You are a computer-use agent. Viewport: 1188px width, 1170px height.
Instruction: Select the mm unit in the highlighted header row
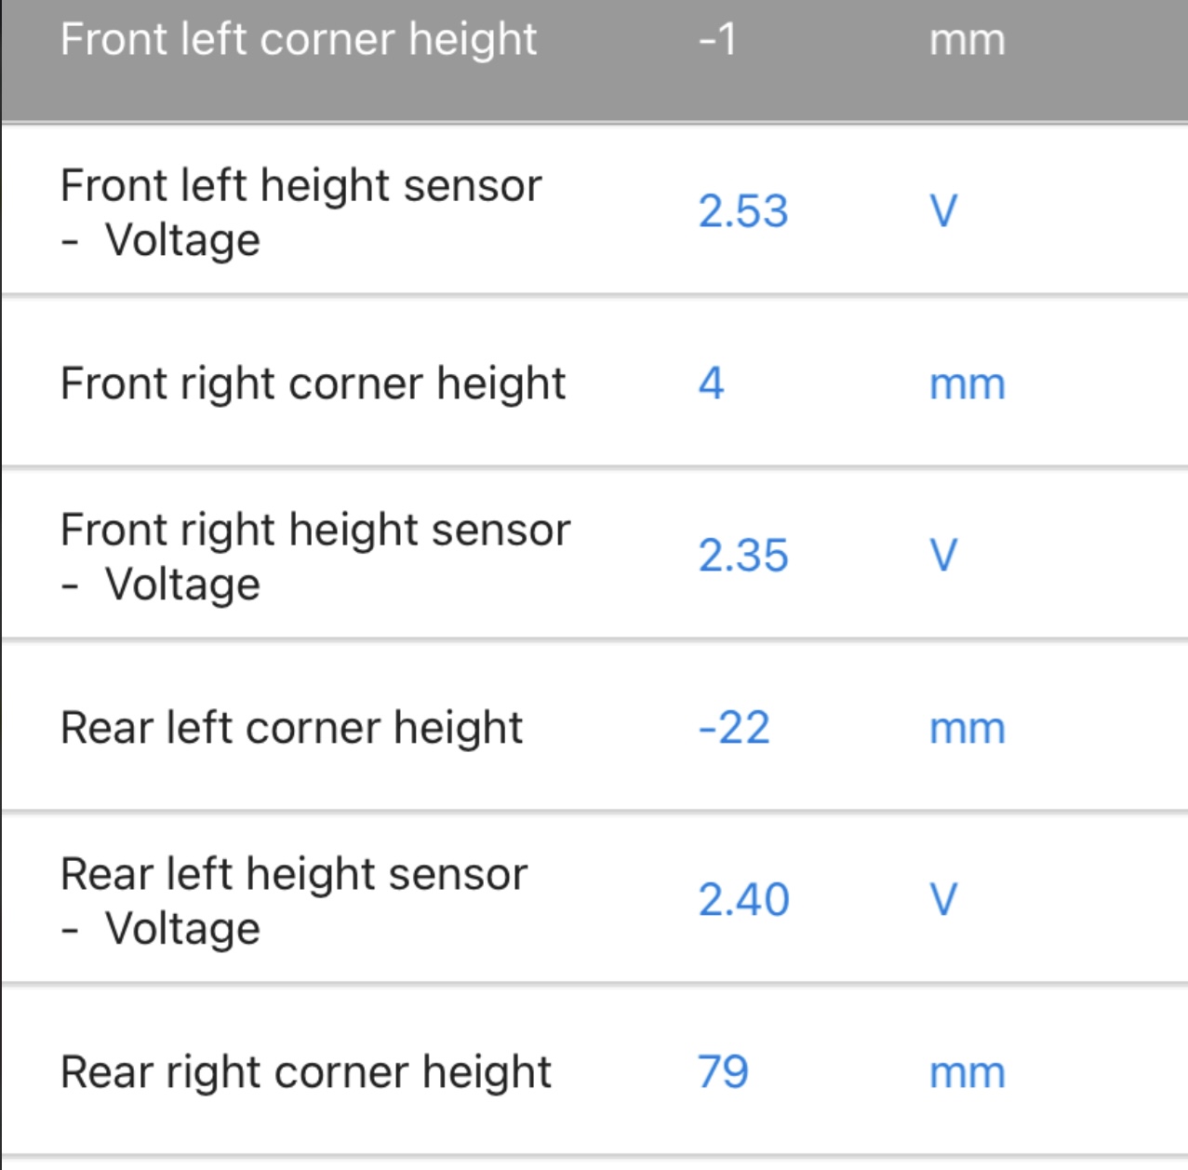[x=968, y=41]
